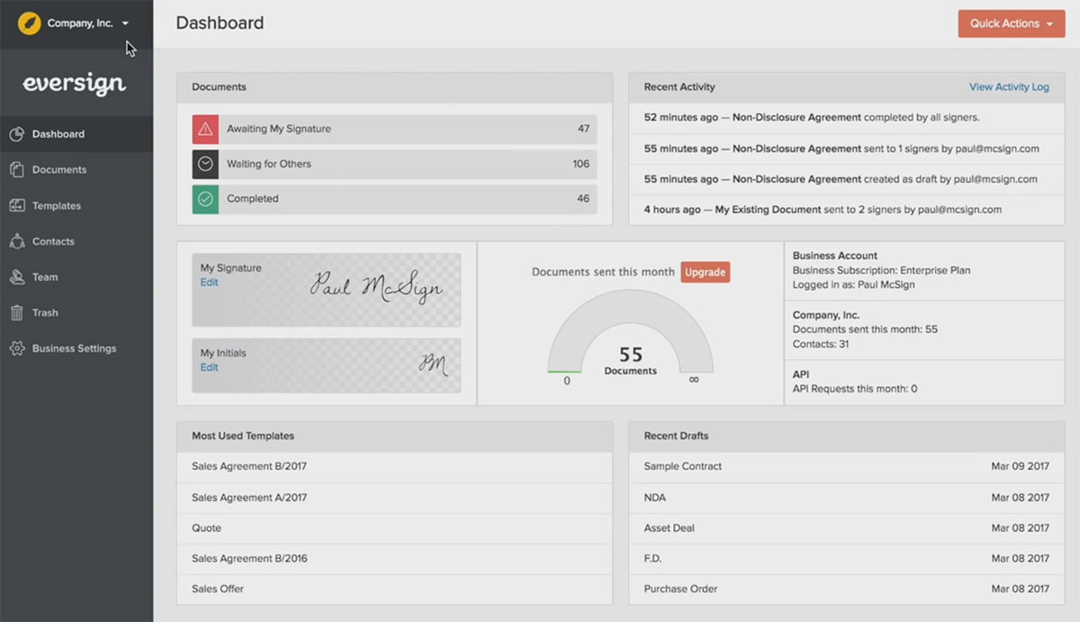Click View Activity Log link
The height and width of the screenshot is (622, 1080).
coord(1009,87)
